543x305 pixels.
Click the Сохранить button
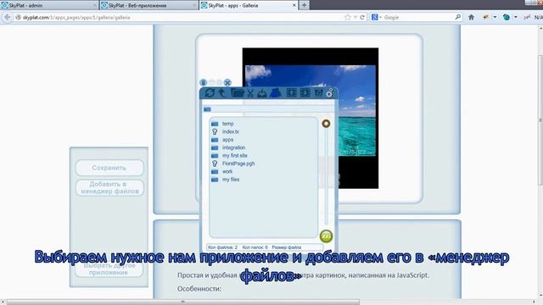pos(109,168)
